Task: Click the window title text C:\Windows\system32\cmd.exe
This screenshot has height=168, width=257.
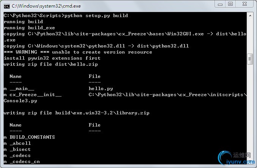Action: 46,6
